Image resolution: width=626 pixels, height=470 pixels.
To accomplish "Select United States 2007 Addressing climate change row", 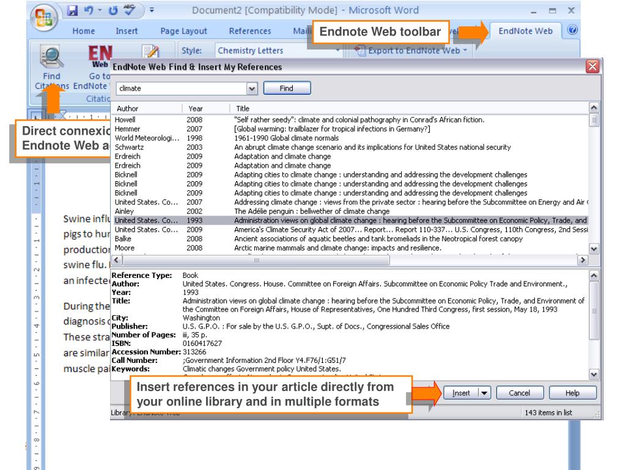I will 350,202.
